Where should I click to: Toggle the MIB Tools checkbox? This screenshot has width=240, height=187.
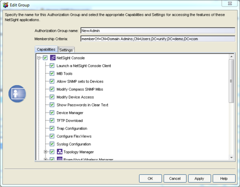click(52, 73)
